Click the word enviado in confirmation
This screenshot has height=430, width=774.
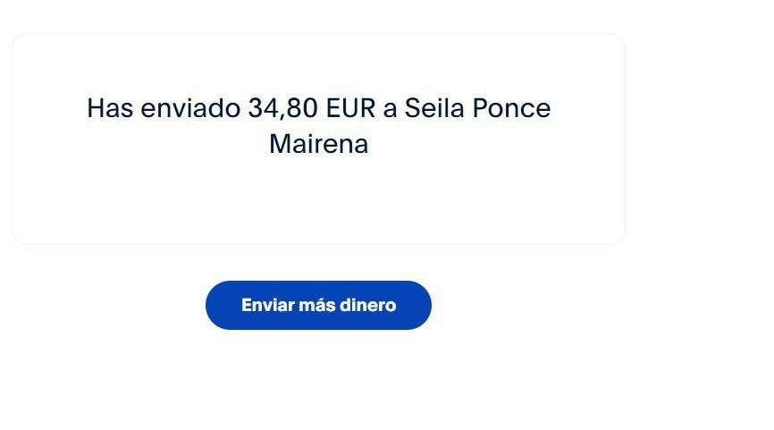click(190, 108)
